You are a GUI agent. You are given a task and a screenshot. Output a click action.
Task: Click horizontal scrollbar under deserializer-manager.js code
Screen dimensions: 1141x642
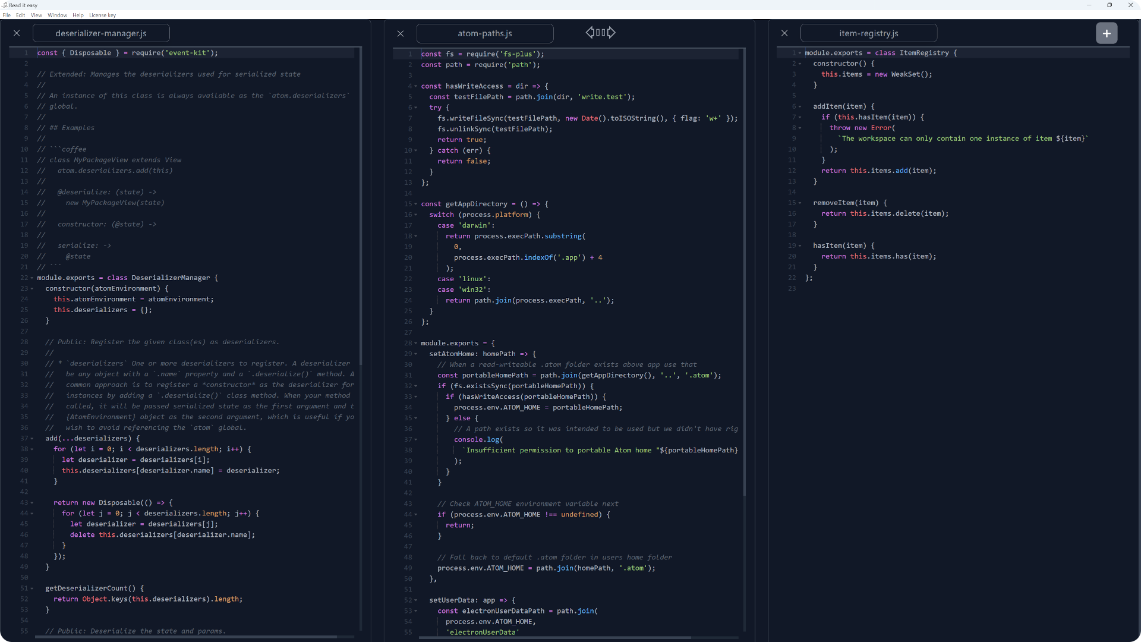[186, 637]
